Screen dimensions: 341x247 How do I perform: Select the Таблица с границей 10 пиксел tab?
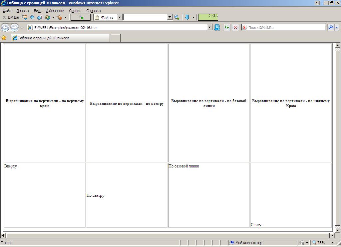(61, 38)
